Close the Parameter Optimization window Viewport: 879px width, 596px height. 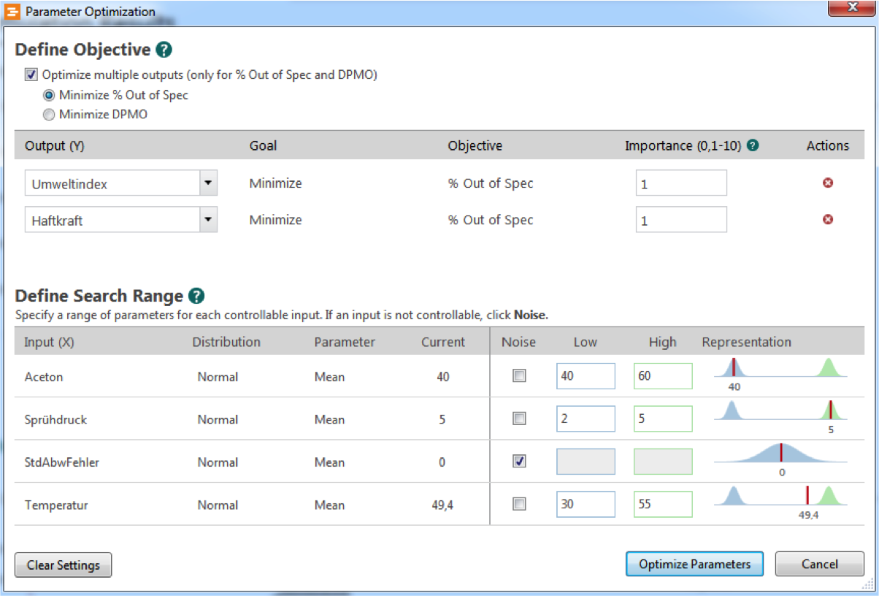pyautogui.click(x=851, y=7)
